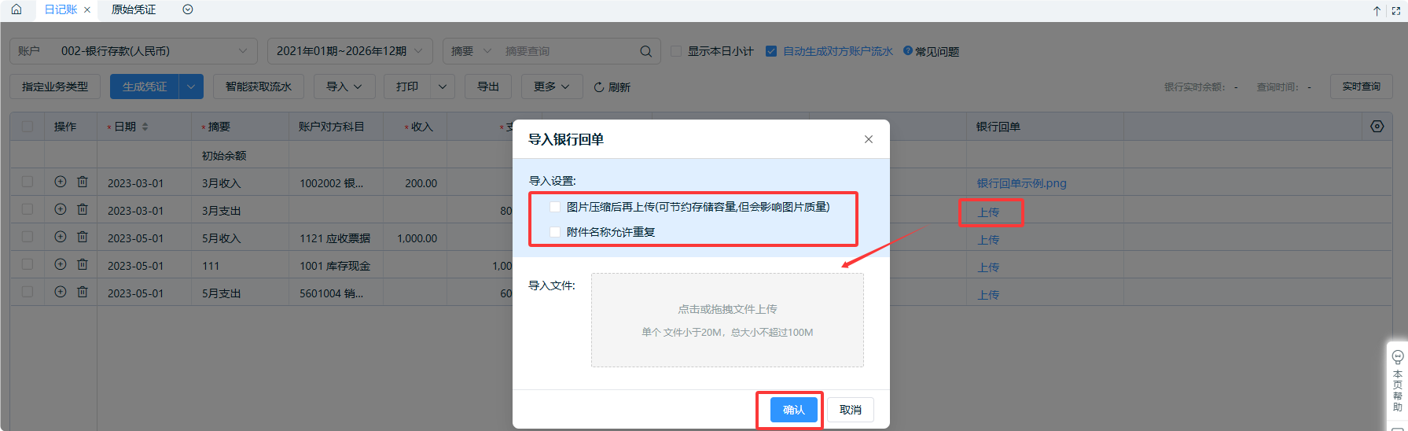The height and width of the screenshot is (431, 1408).
Task: Open column settings gear icon in table header
Action: (1377, 127)
